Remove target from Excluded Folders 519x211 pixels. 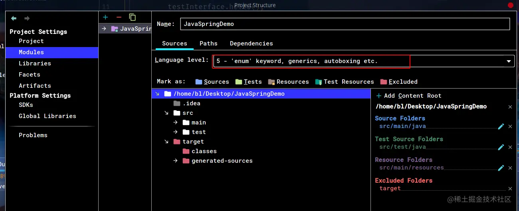pyautogui.click(x=510, y=189)
